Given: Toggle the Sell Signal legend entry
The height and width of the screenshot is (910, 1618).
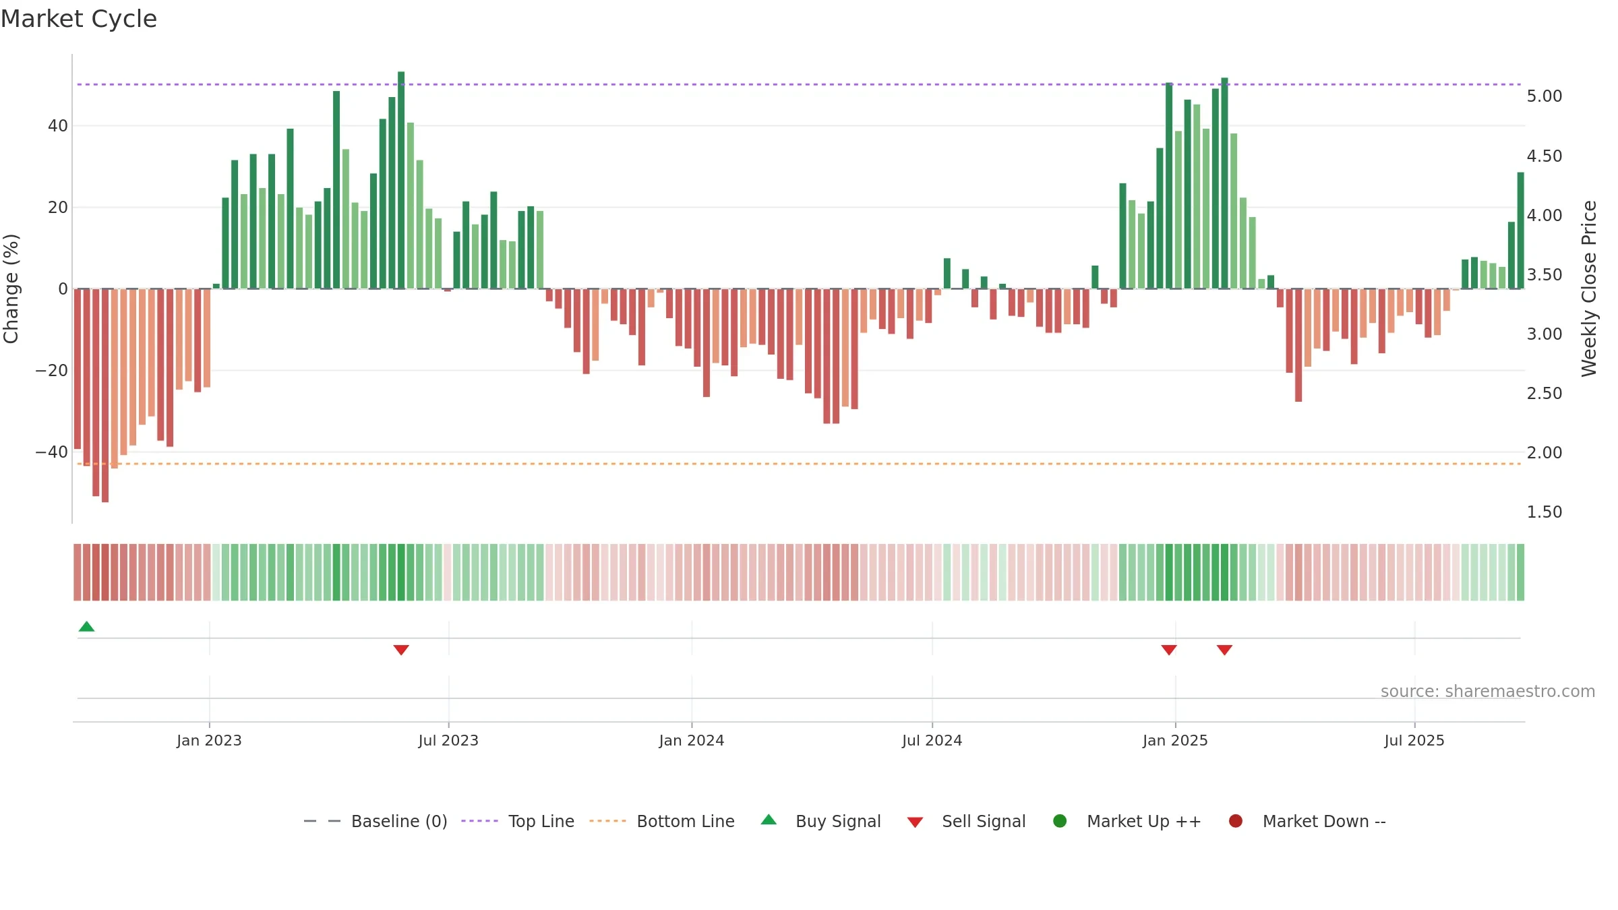Looking at the screenshot, I should (x=966, y=821).
